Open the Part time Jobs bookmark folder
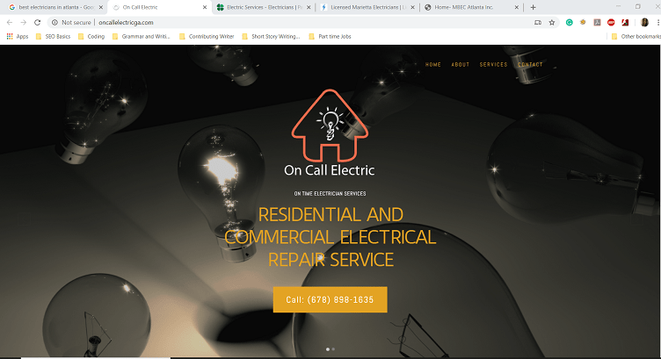 (330, 37)
